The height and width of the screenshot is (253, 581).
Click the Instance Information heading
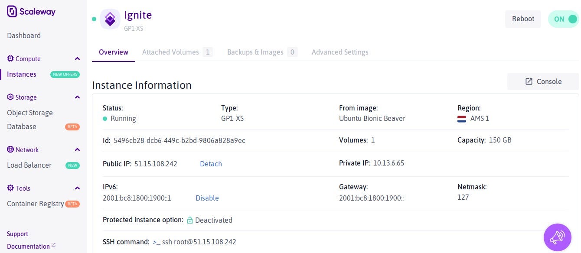[x=142, y=85]
